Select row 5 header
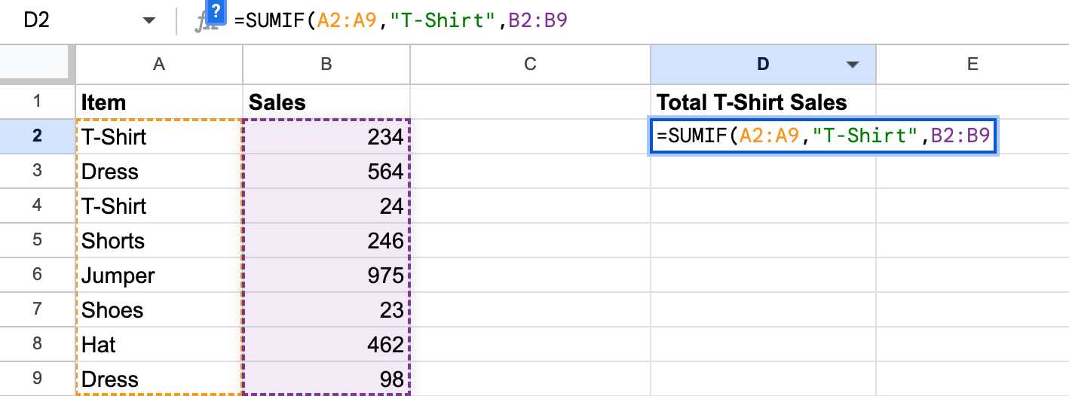 pyautogui.click(x=38, y=240)
